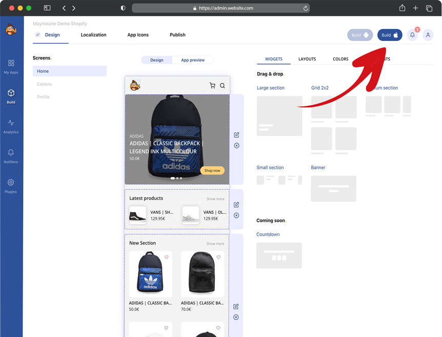This screenshot has height=337, width=442.
Task: Toggle the browser sidebar
Action: 47,8
